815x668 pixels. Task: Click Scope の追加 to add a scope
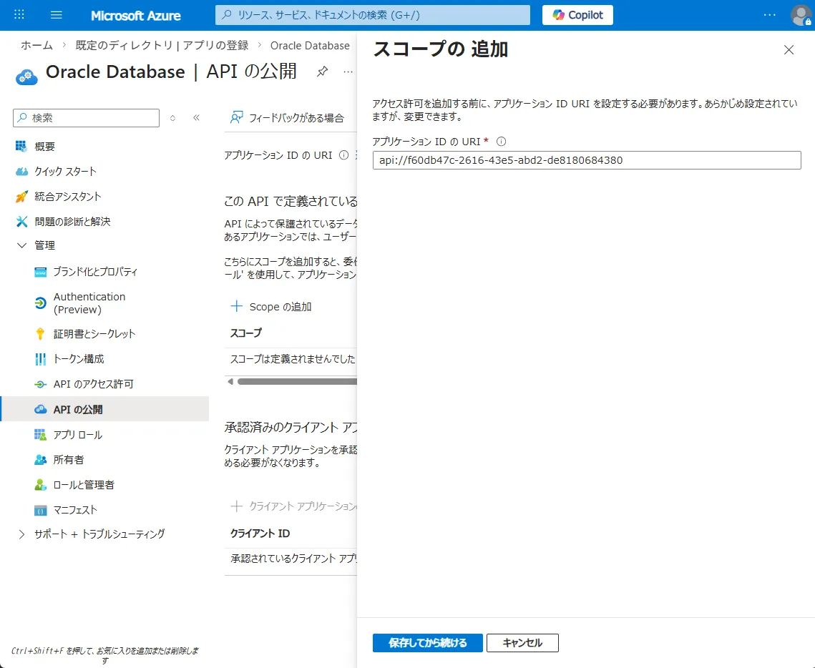coord(270,306)
